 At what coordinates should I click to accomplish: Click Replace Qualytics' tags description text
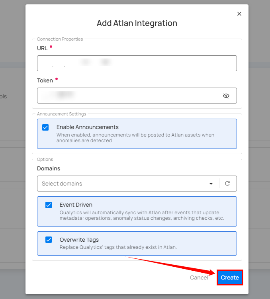(x=118, y=247)
